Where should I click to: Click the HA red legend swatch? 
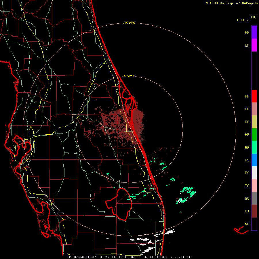click(x=254, y=96)
